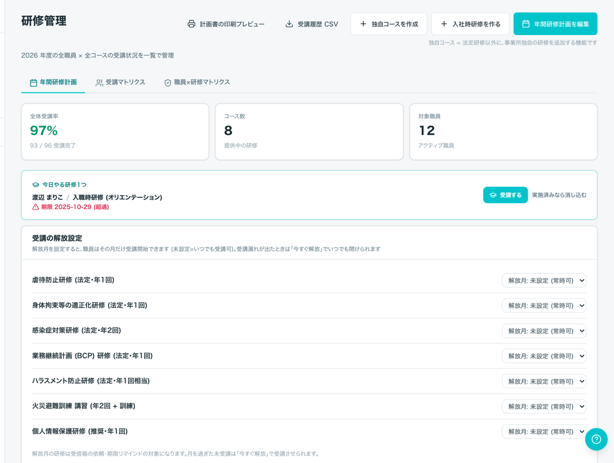Click the 感染症対策研修 (法定・年2回) row label
Viewport: 614px width, 463px height.
76,330
